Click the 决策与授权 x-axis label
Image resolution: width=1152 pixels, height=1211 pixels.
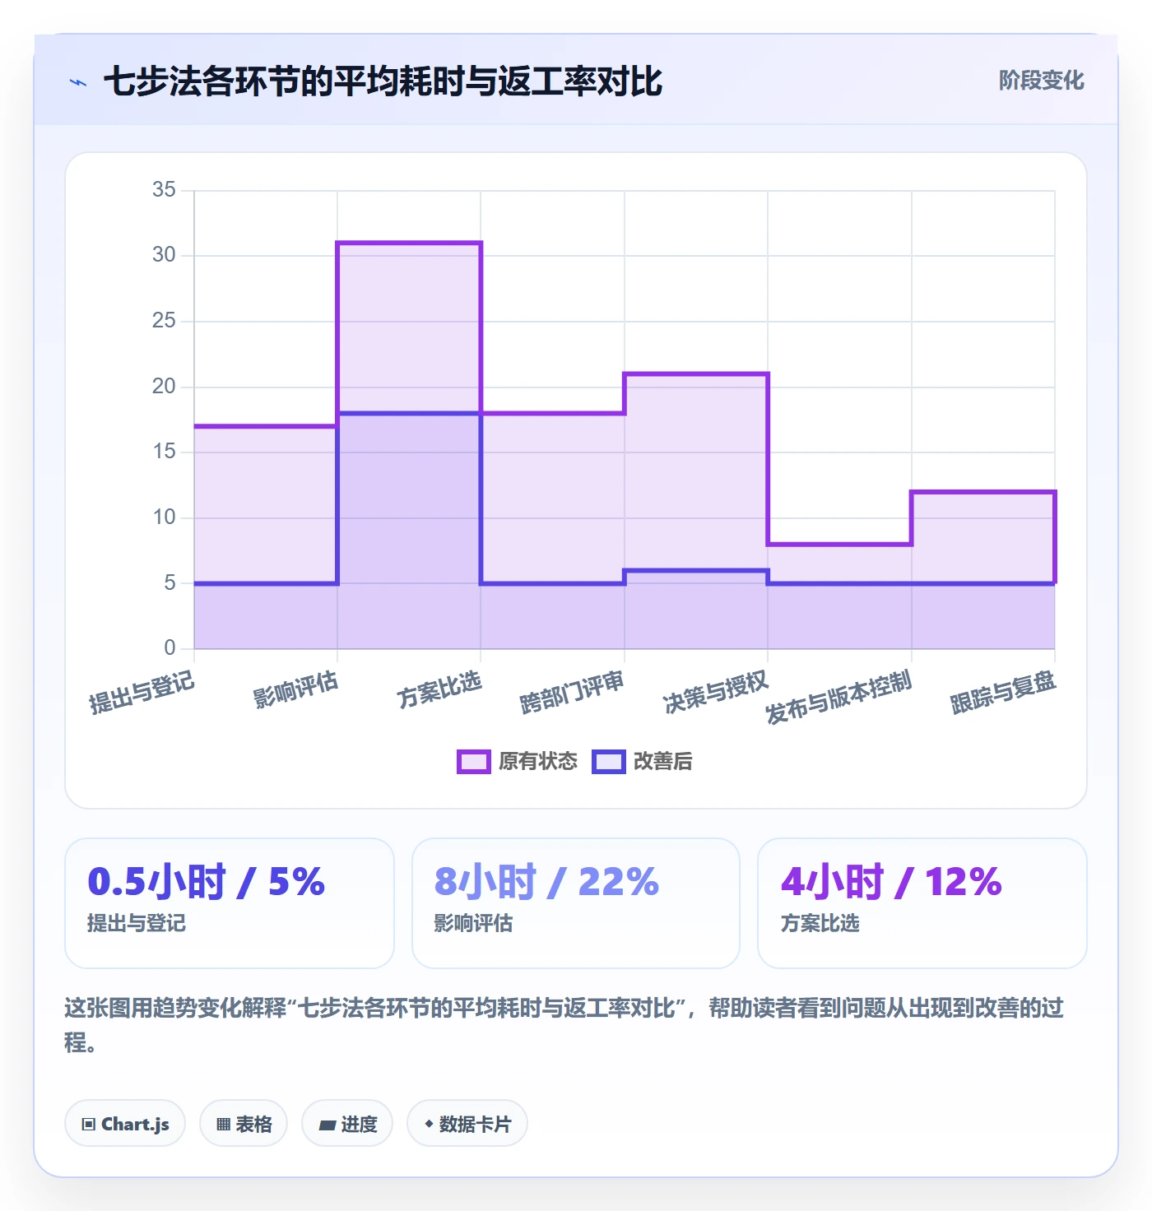click(x=716, y=692)
